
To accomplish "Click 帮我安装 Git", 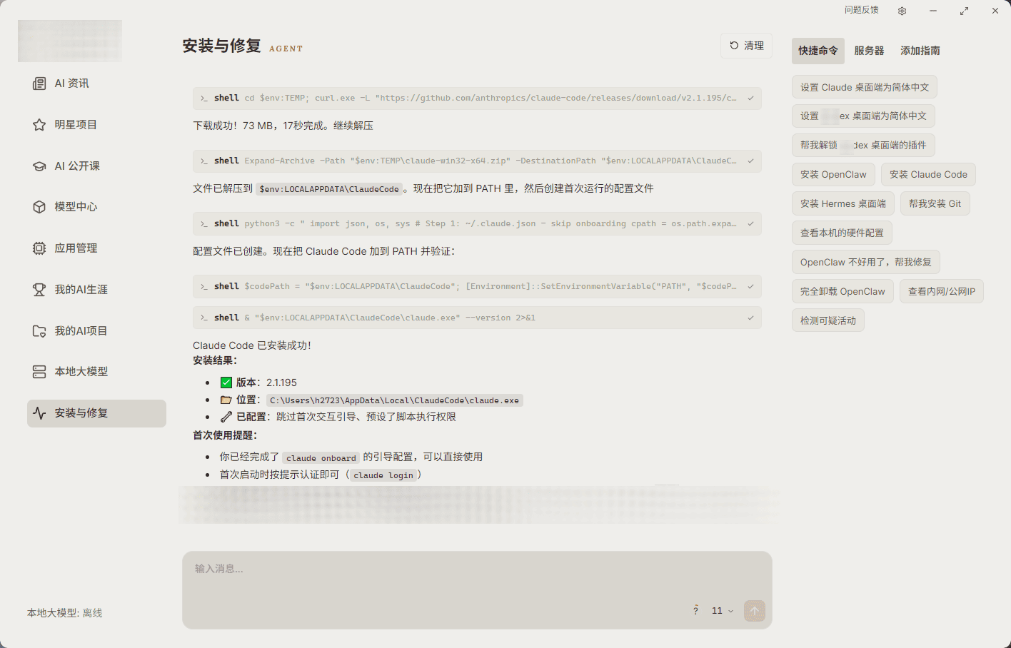I will [x=935, y=203].
